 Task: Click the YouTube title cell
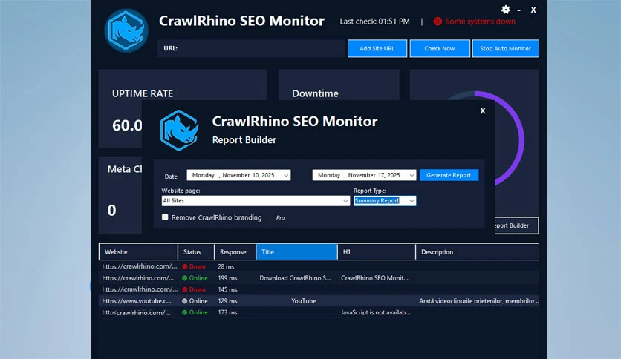[x=304, y=301]
